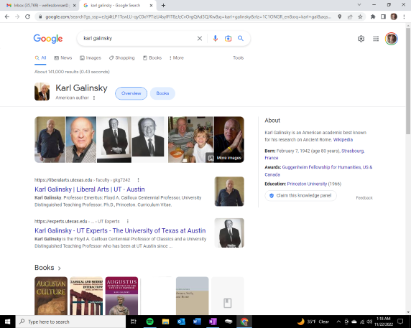
Task: Select the Books chip next to Overview
Action: pos(162,93)
